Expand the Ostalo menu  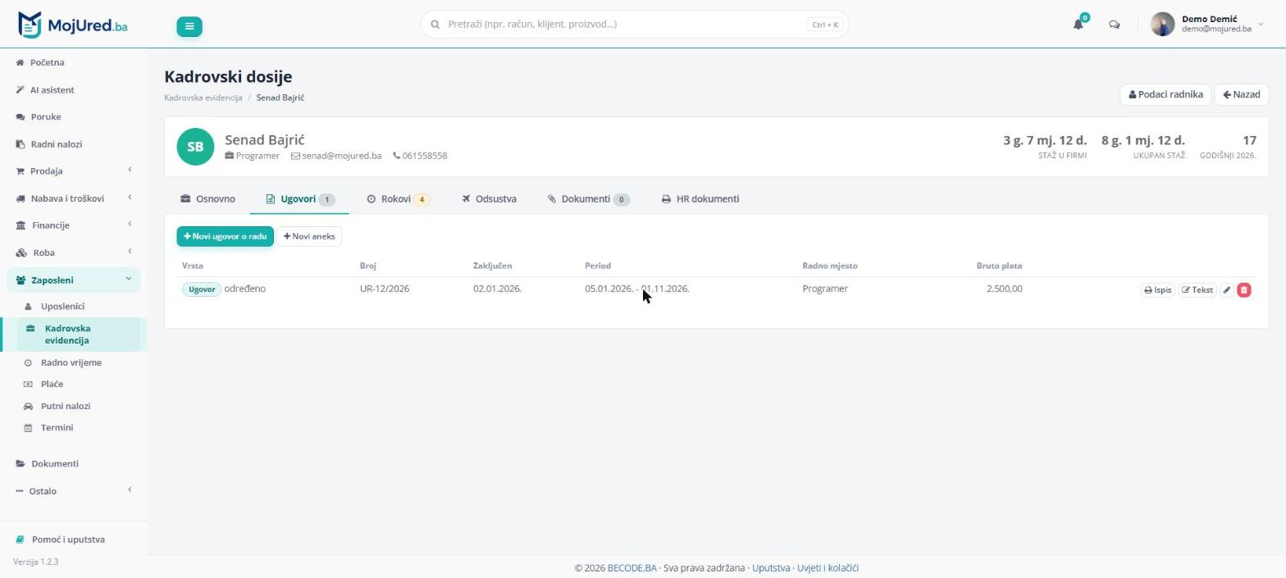click(x=74, y=490)
